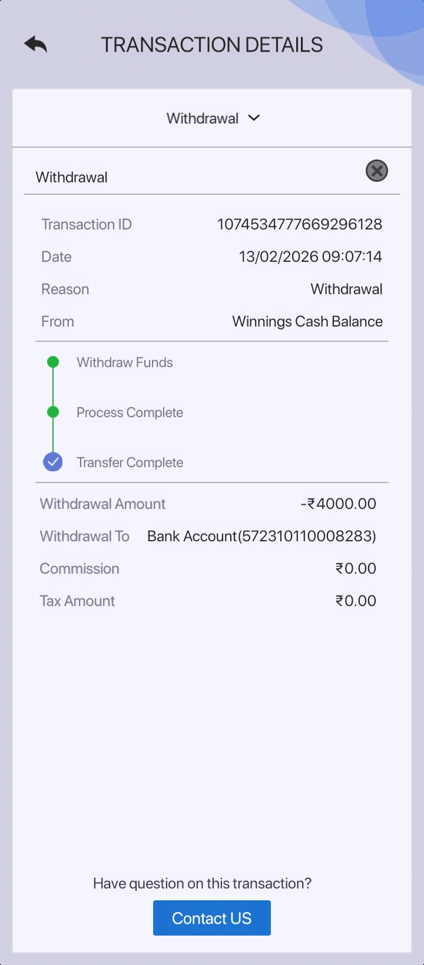Click the Bank Account number text
The height and width of the screenshot is (965, 424).
(261, 536)
